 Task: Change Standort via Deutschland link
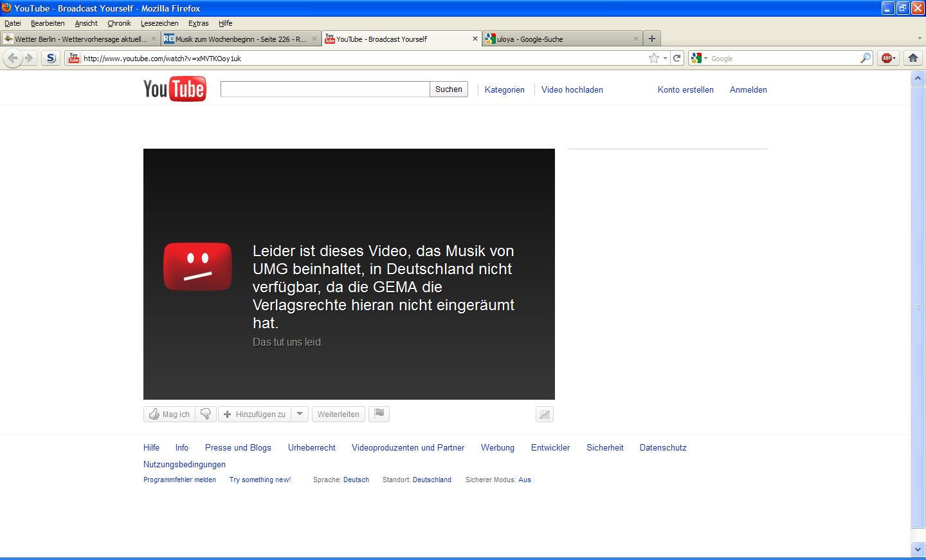pyautogui.click(x=432, y=480)
